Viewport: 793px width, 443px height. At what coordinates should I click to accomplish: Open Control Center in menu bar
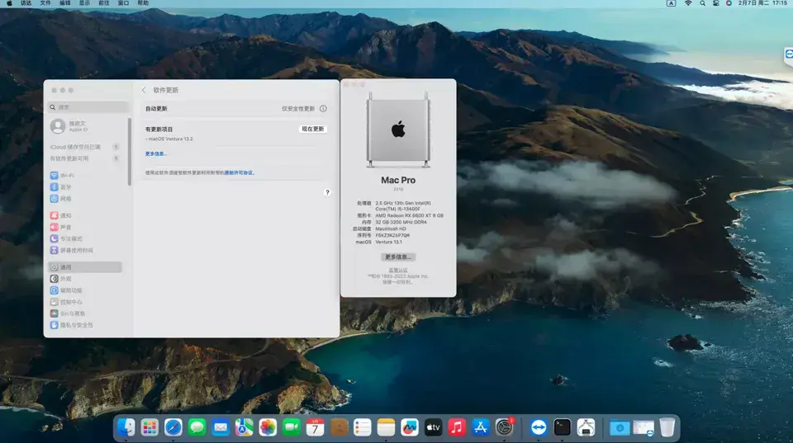coord(715,3)
